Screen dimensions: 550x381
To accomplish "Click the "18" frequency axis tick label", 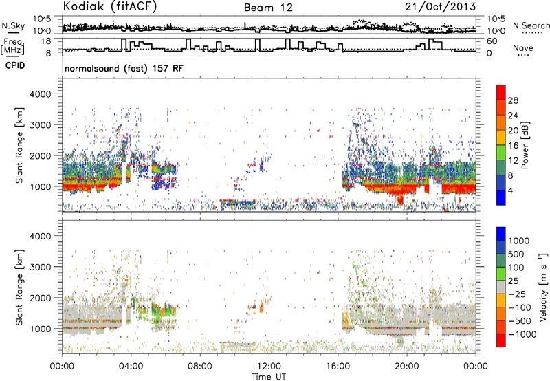I will [46, 41].
